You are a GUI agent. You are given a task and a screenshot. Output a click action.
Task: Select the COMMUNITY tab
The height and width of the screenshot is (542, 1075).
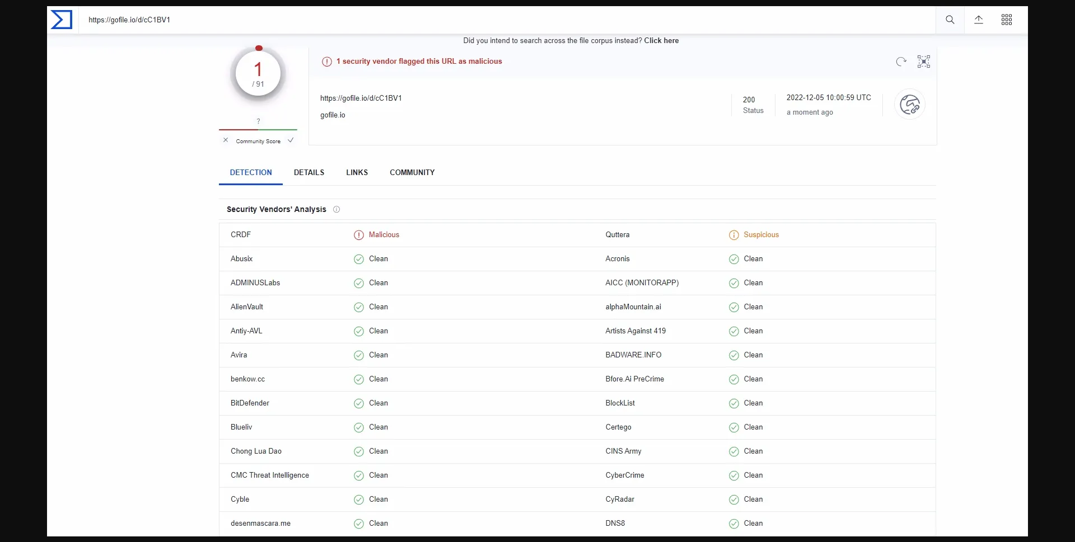coord(412,173)
